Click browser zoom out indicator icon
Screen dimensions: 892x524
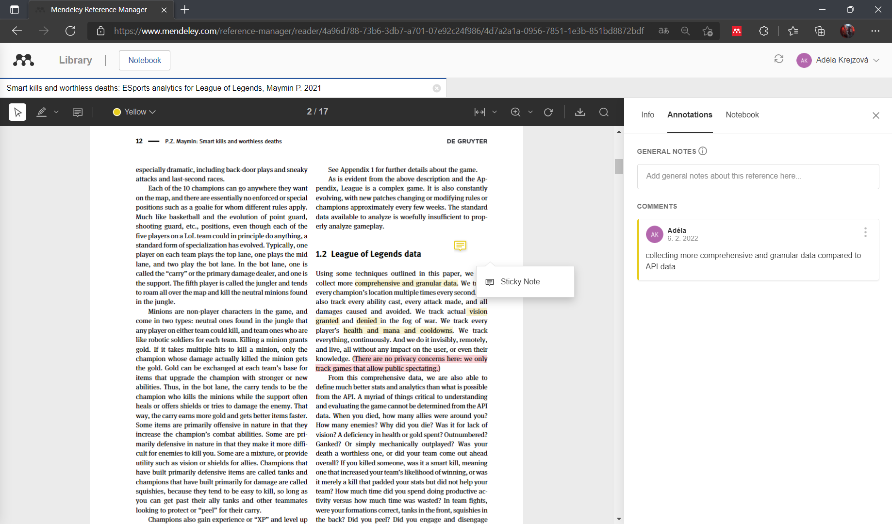pos(685,31)
